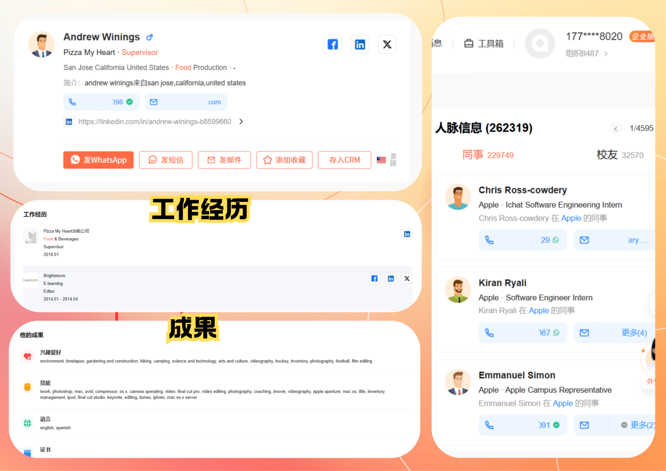Switch to the 校友 tab
The width and height of the screenshot is (666, 471).
pyautogui.click(x=620, y=155)
